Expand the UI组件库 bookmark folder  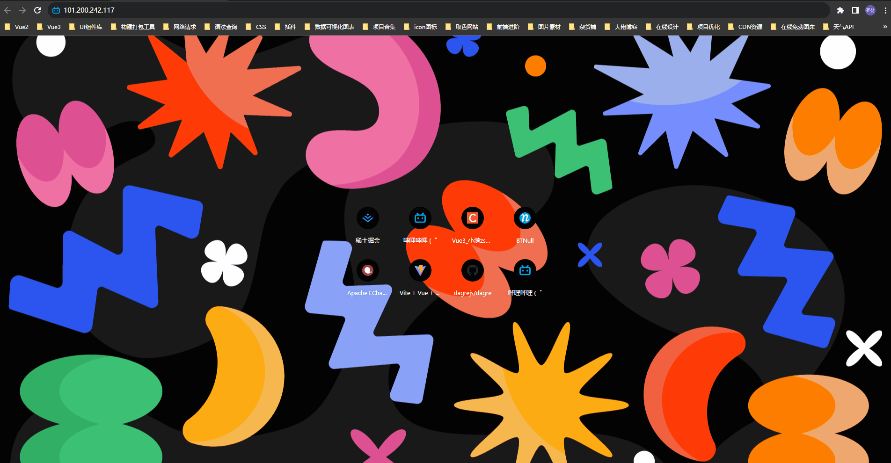click(86, 27)
